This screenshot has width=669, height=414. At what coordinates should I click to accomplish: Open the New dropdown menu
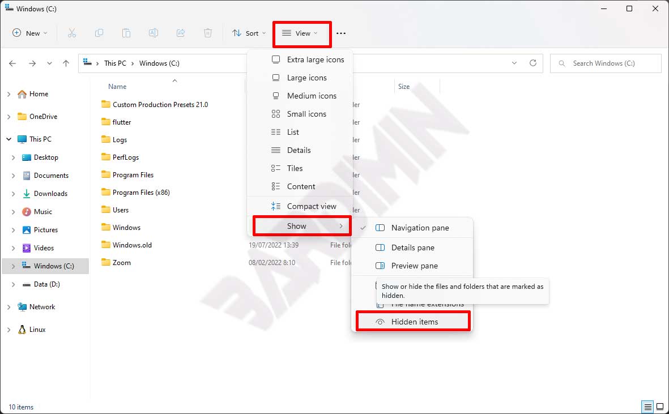[29, 33]
